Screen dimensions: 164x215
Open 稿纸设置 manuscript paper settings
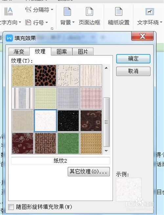point(118,16)
